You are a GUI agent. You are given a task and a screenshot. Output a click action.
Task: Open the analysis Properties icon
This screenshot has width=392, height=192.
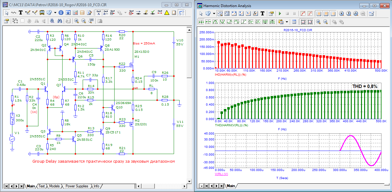point(271,14)
